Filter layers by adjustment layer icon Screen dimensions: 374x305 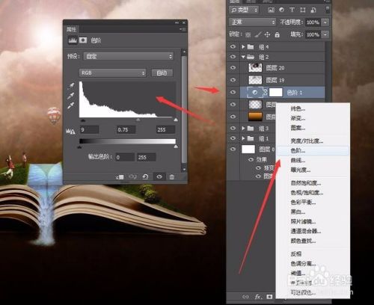tap(282, 10)
